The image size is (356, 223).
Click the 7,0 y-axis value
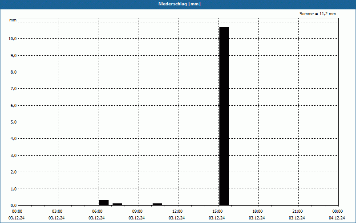tap(14, 89)
